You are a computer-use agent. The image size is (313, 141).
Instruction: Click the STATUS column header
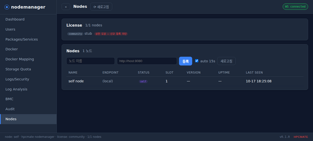pos(144,73)
